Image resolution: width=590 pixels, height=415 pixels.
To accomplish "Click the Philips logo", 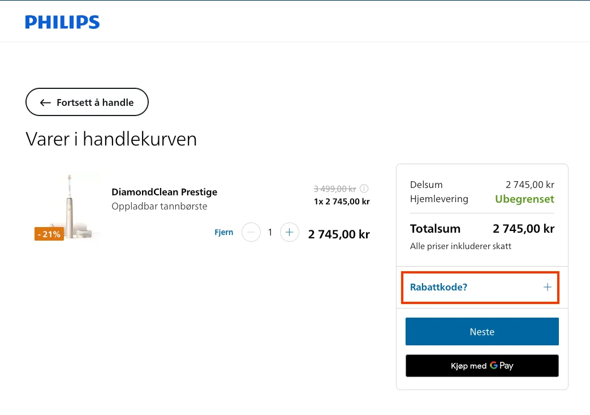I will [62, 22].
